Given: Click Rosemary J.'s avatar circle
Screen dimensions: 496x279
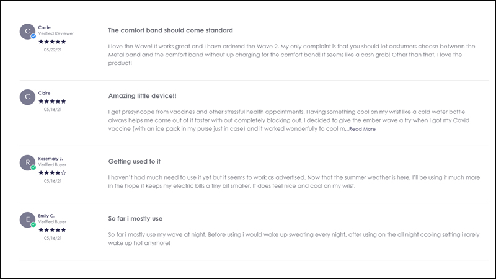Looking at the screenshot, I should (27, 162).
